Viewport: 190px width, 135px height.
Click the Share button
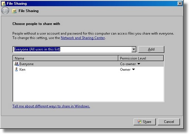coord(145,122)
